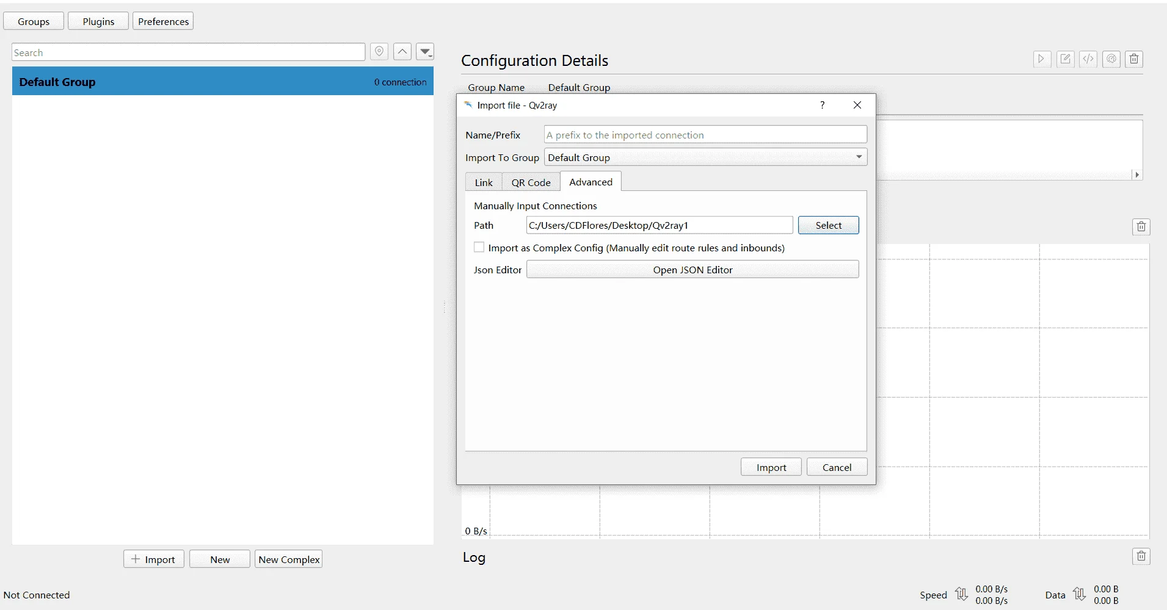Click the 0 B/s graph label
Screen dimensions: 1167x610
[476, 531]
